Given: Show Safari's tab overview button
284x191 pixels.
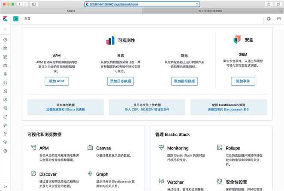Looking at the screenshot, I should (278, 4).
